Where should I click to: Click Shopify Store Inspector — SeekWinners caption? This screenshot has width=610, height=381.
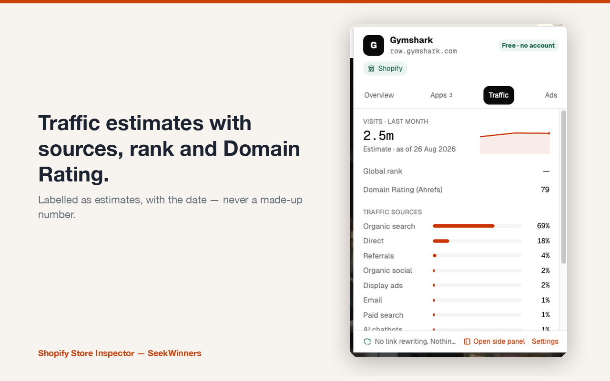coord(120,353)
